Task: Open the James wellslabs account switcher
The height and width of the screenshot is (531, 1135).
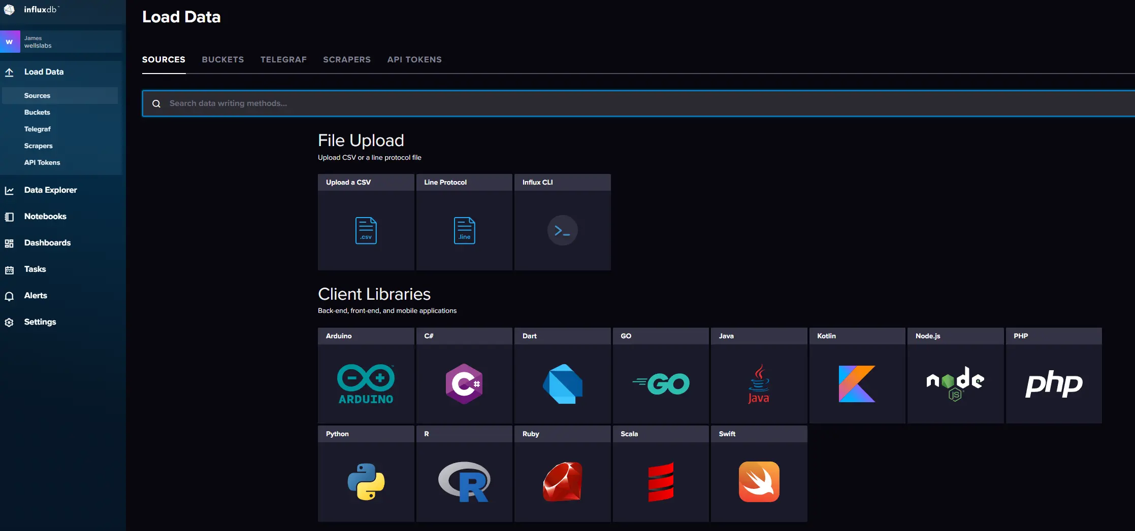Action: pyautogui.click(x=61, y=42)
